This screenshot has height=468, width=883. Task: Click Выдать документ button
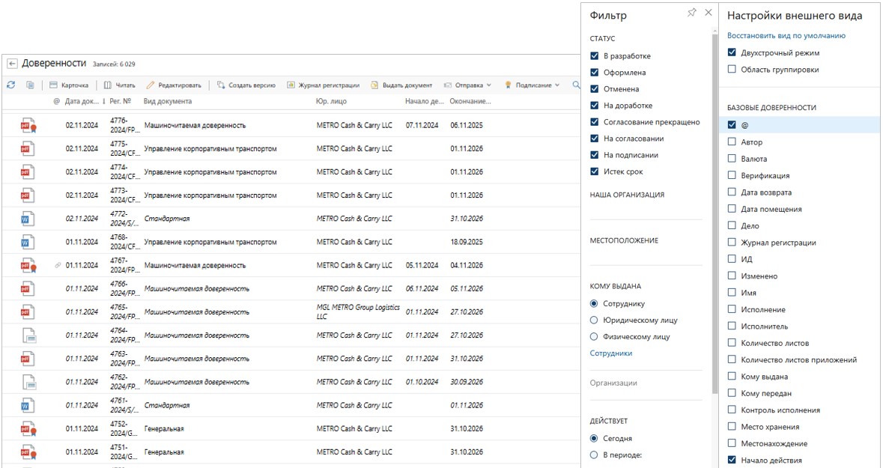[401, 85]
